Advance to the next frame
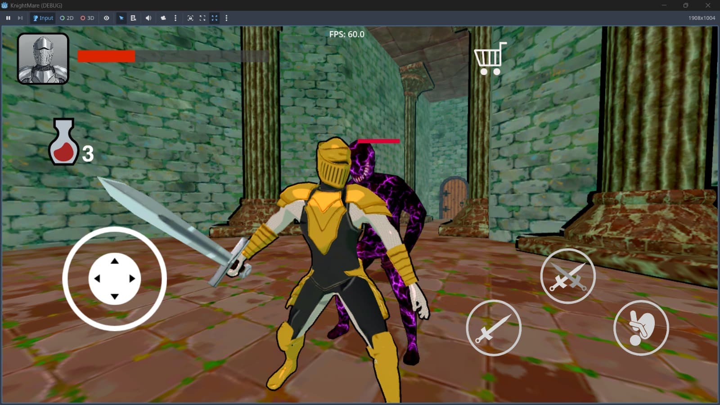The image size is (720, 405). (20, 18)
